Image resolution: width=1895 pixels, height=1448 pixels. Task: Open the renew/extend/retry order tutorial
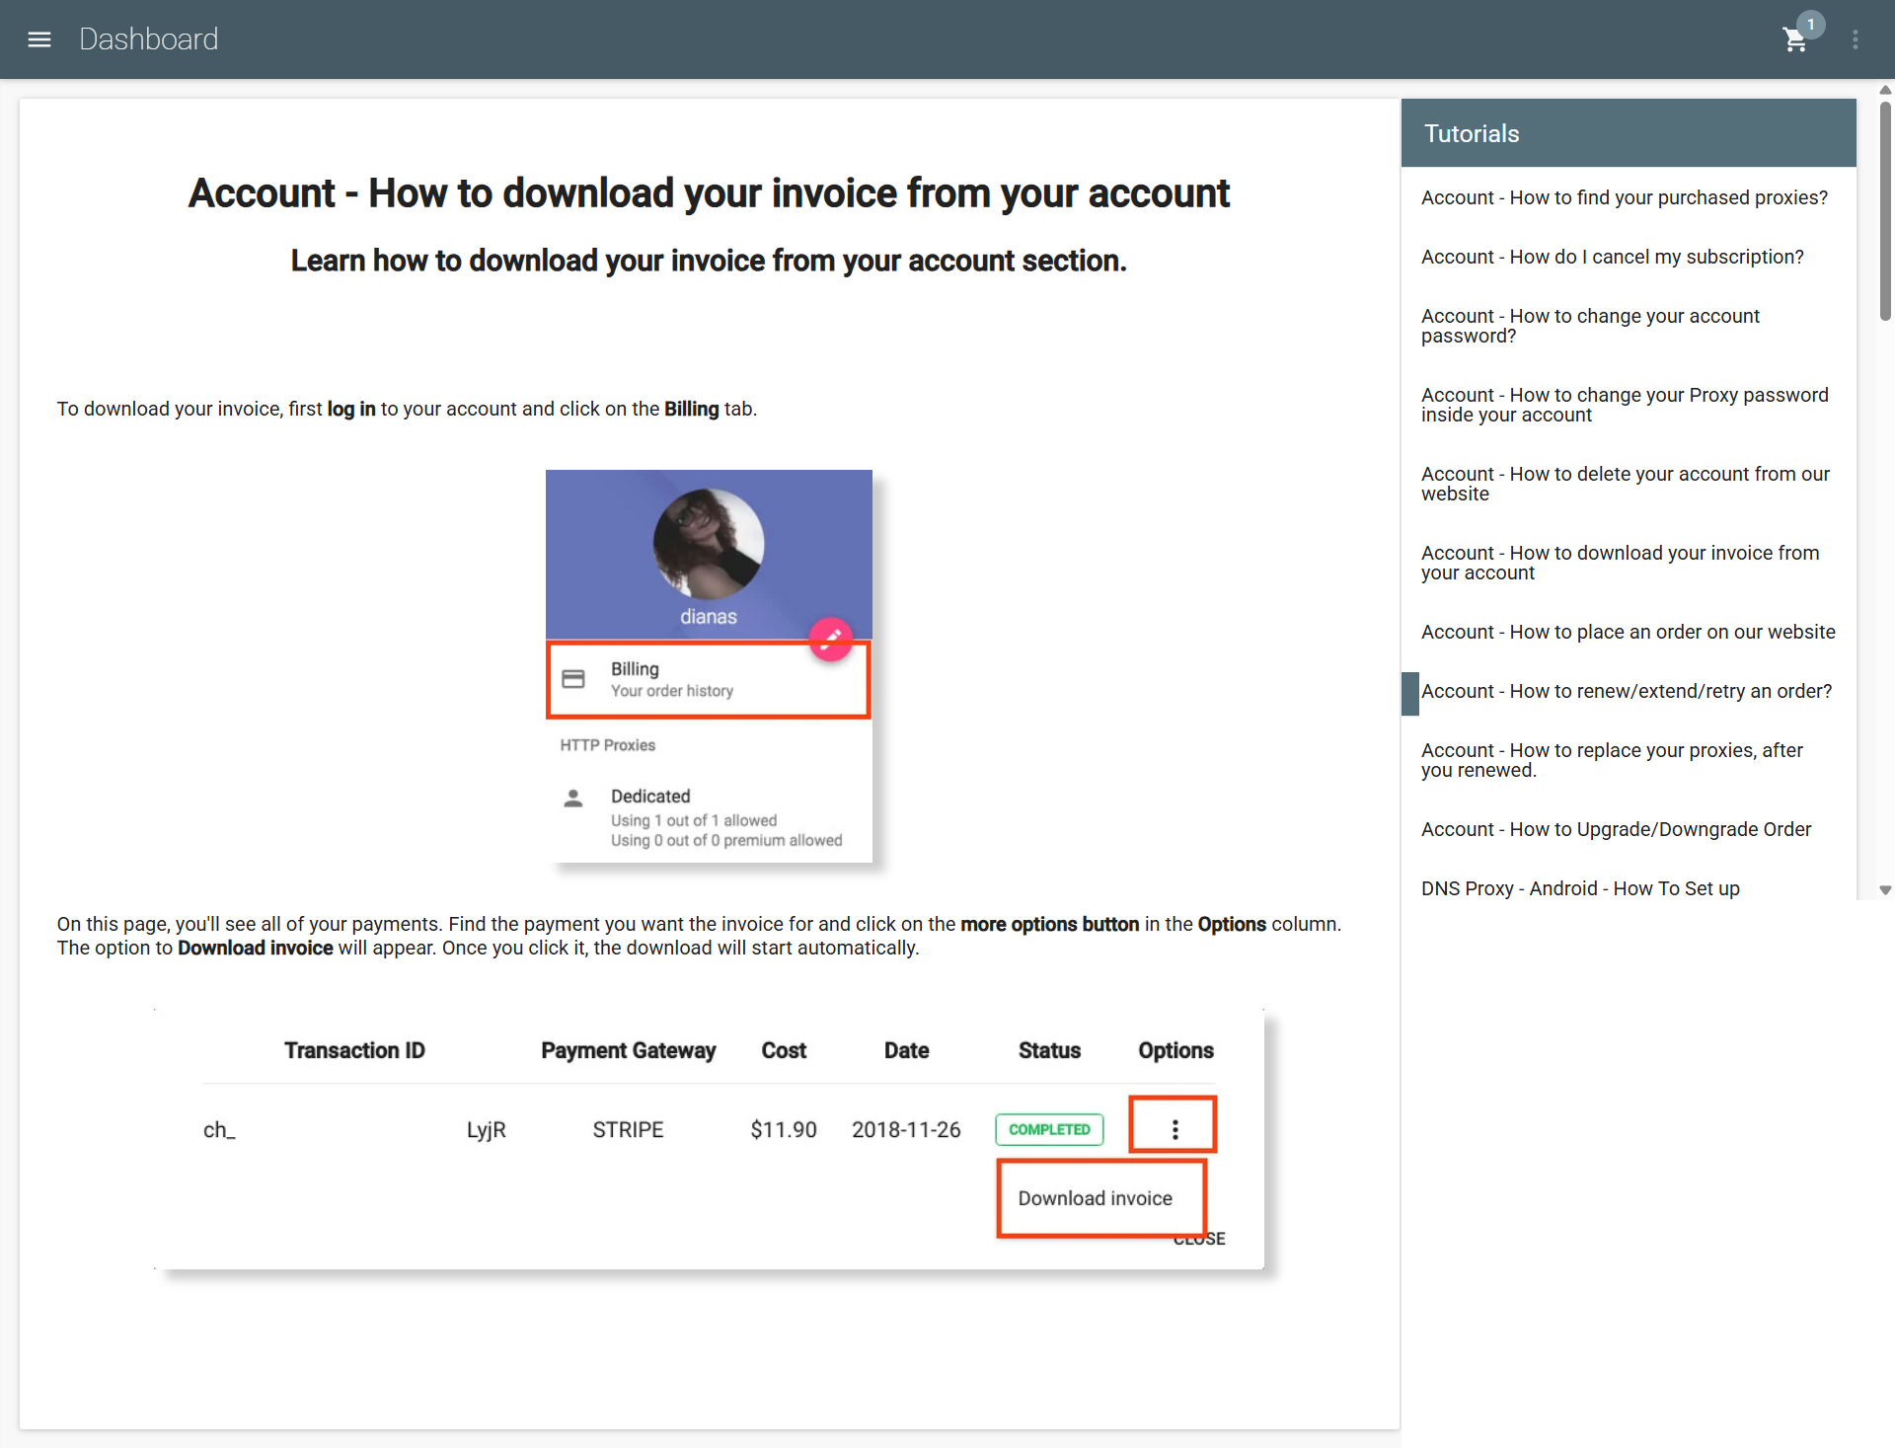1627,691
